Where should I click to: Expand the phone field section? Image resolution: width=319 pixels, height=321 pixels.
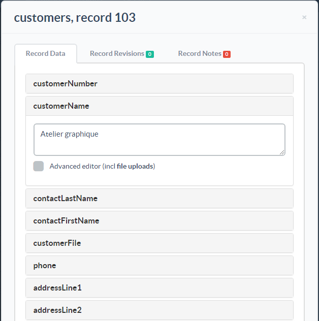160,266
